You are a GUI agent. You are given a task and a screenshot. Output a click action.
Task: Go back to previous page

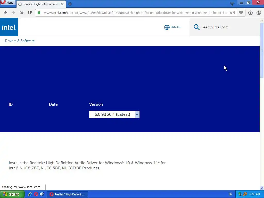coord(5,13)
